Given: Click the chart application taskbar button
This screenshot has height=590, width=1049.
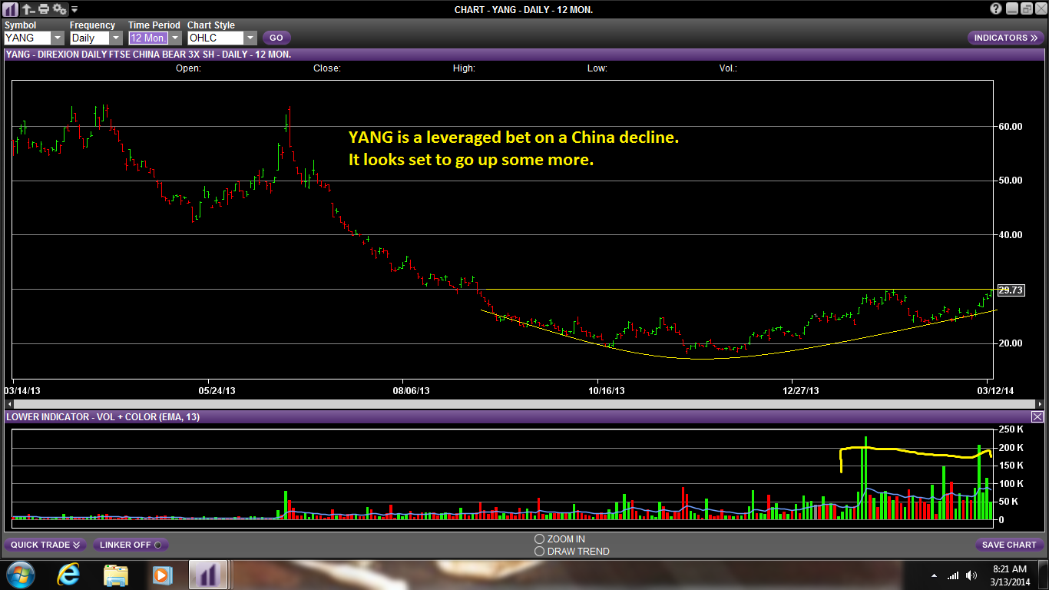Looking at the screenshot, I should 207,575.
